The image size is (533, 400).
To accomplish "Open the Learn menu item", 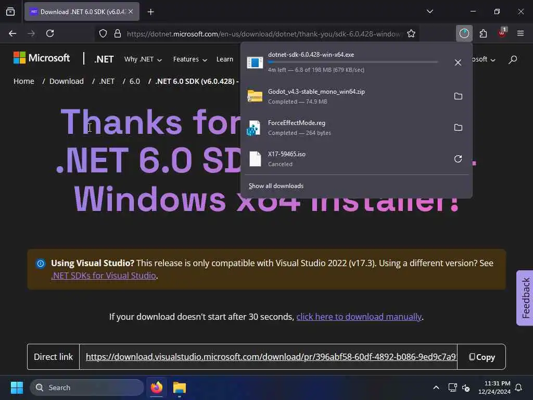I will click(225, 59).
